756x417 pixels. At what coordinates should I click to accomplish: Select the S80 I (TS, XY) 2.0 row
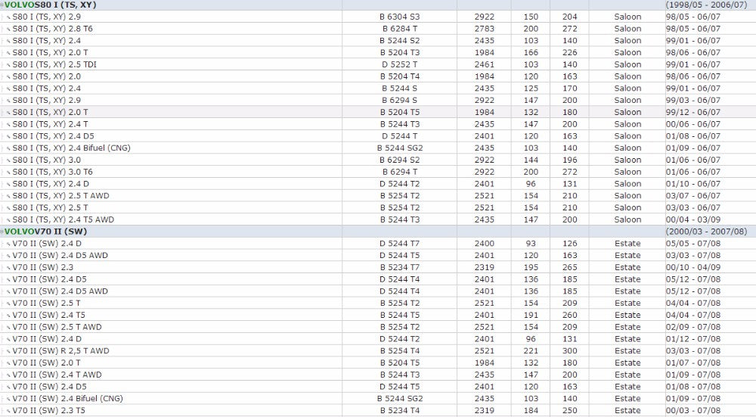click(378, 76)
